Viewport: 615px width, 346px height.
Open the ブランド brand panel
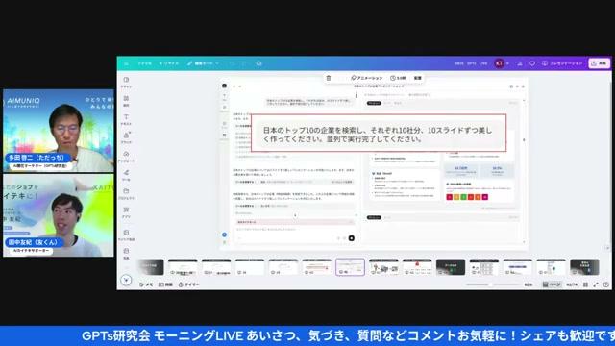(x=126, y=138)
